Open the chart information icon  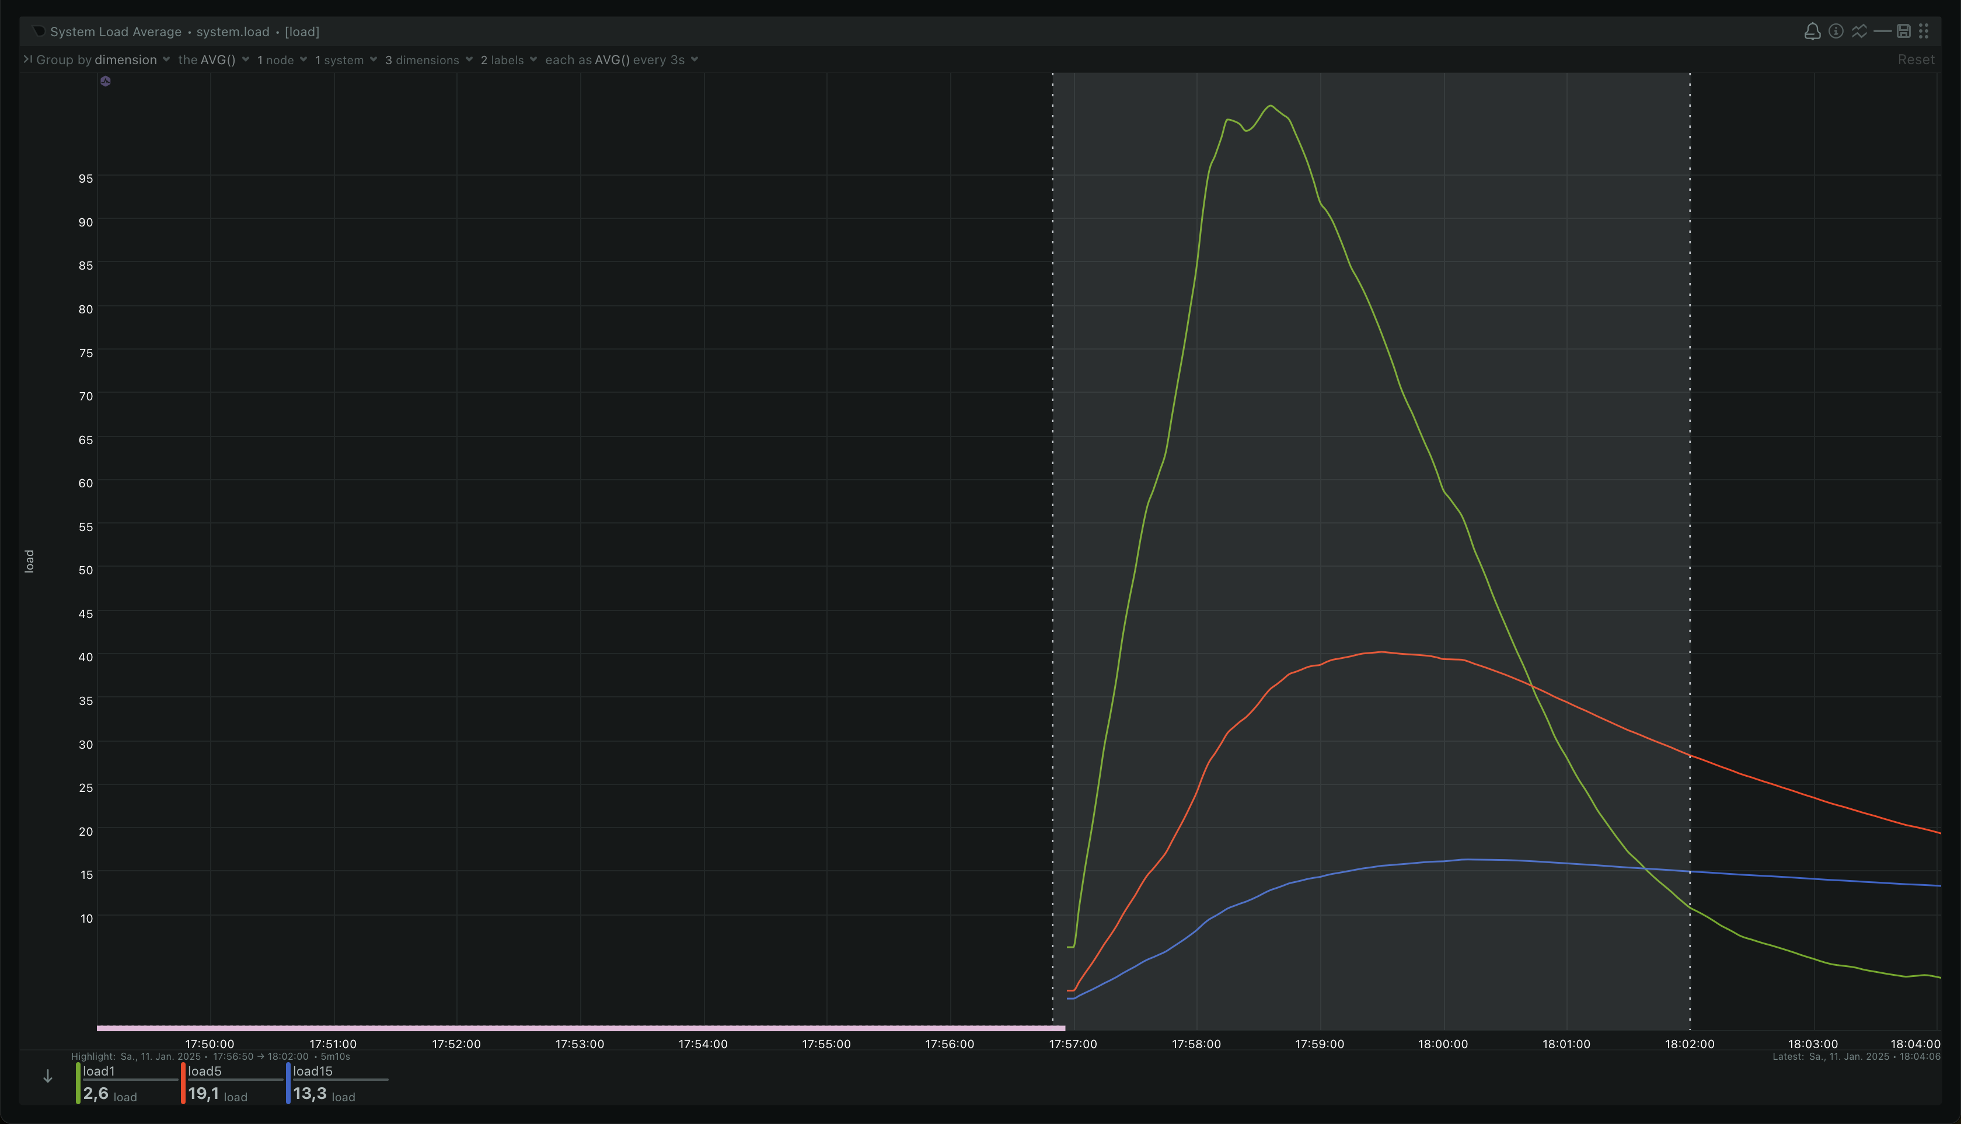coord(1836,31)
